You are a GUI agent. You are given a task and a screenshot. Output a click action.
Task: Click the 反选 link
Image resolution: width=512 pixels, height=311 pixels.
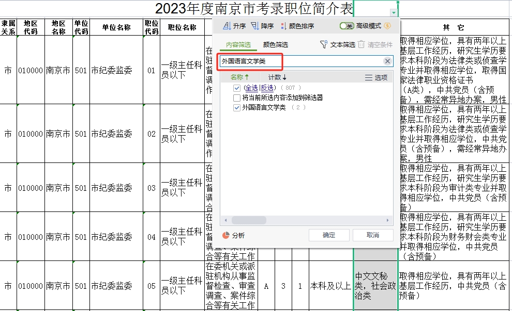[x=267, y=88]
